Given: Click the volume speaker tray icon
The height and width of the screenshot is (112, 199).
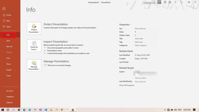Looking at the screenshot, I should (x=175, y=110).
